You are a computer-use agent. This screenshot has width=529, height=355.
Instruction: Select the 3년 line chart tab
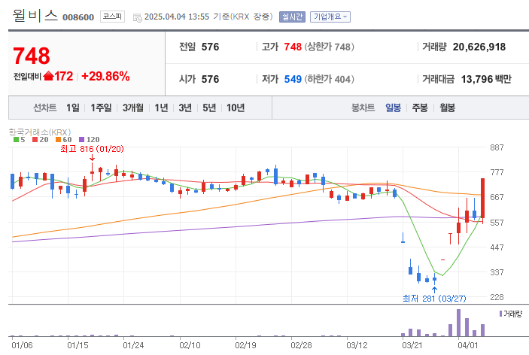coord(185,108)
